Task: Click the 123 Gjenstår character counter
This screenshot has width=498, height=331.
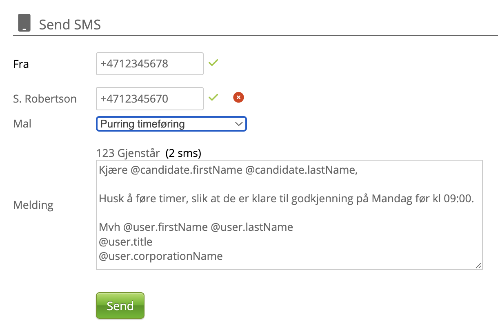Action: click(128, 153)
